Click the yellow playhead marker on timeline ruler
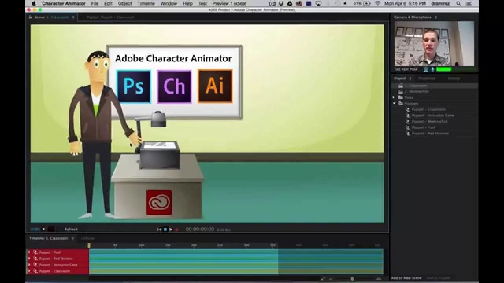The image size is (504, 283). pyautogui.click(x=89, y=245)
